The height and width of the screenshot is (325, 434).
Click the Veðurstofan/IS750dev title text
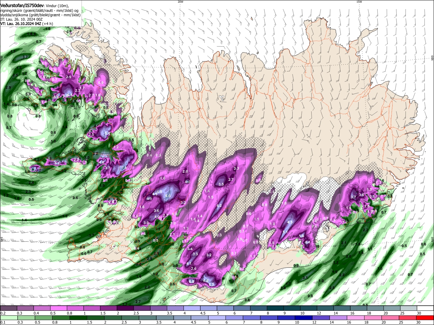point(22,5)
